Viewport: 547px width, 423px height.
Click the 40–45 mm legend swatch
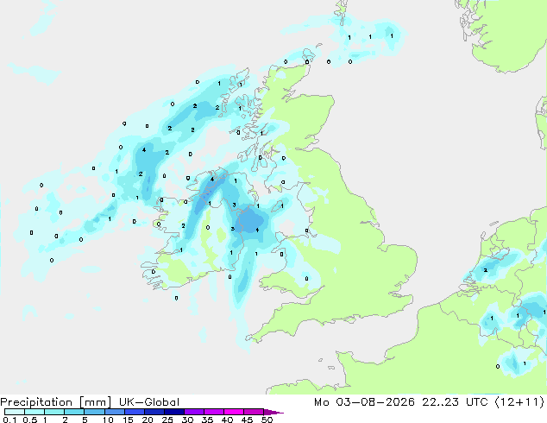tap(234, 412)
